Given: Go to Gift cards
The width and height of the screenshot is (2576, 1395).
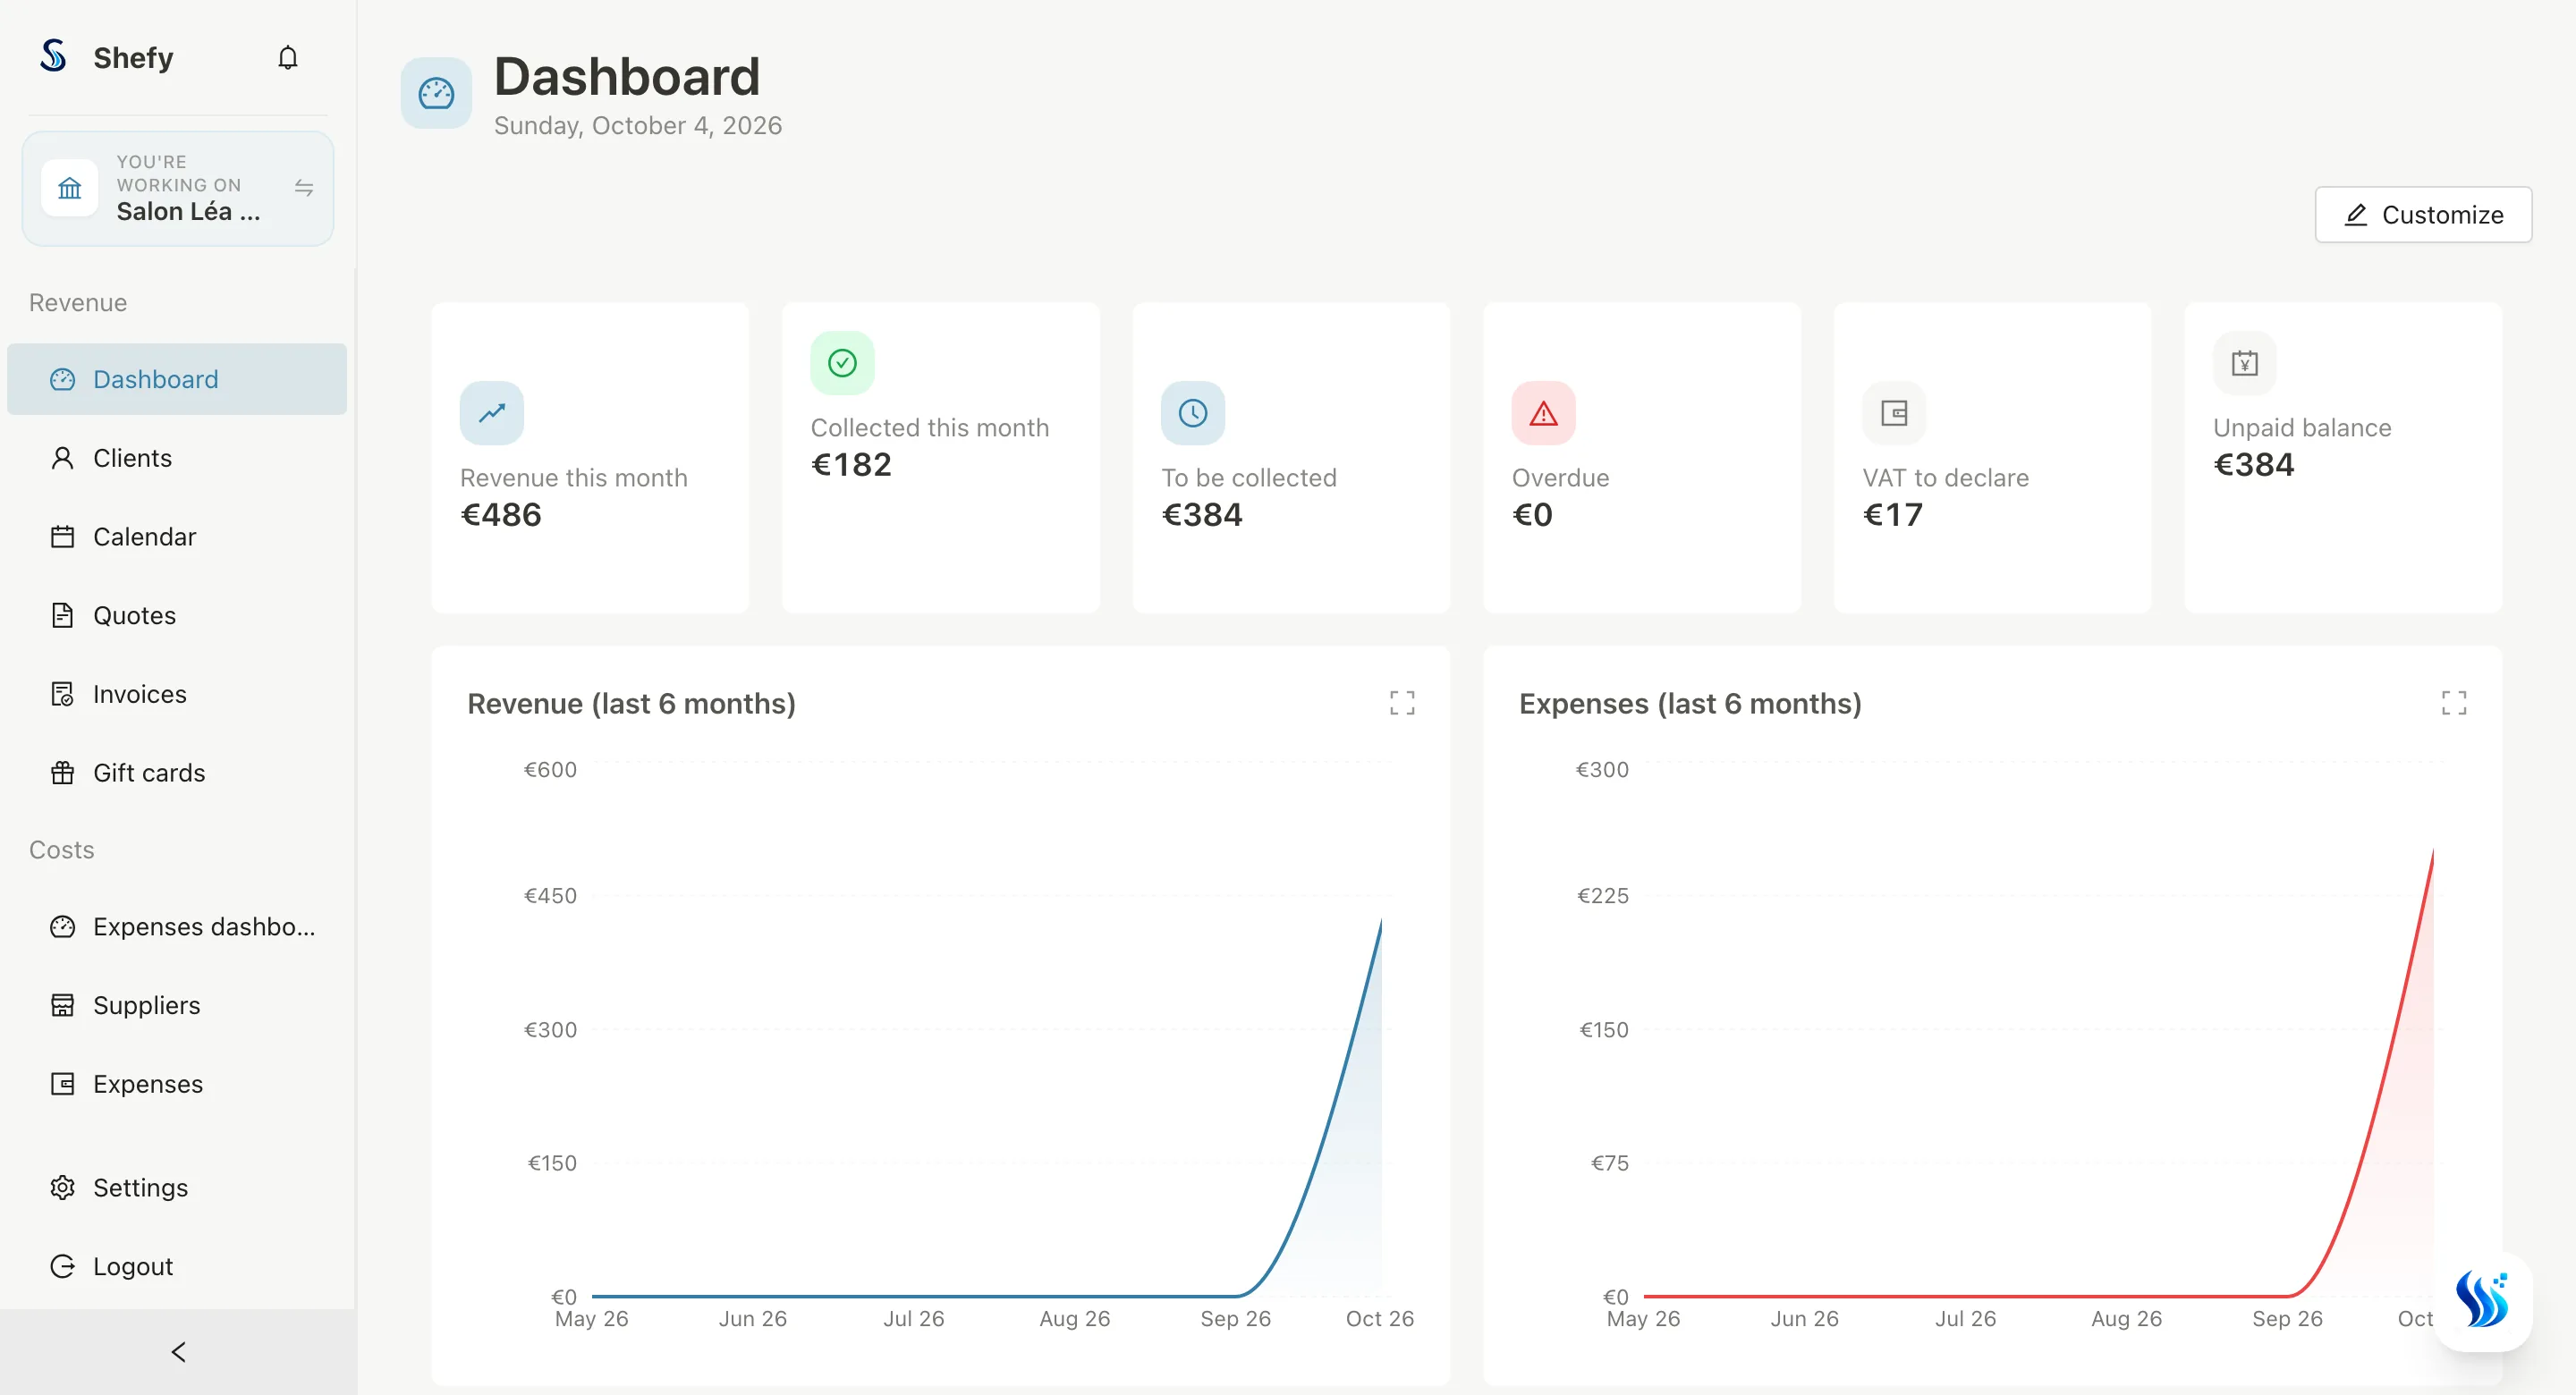Looking at the screenshot, I should [x=177, y=773].
